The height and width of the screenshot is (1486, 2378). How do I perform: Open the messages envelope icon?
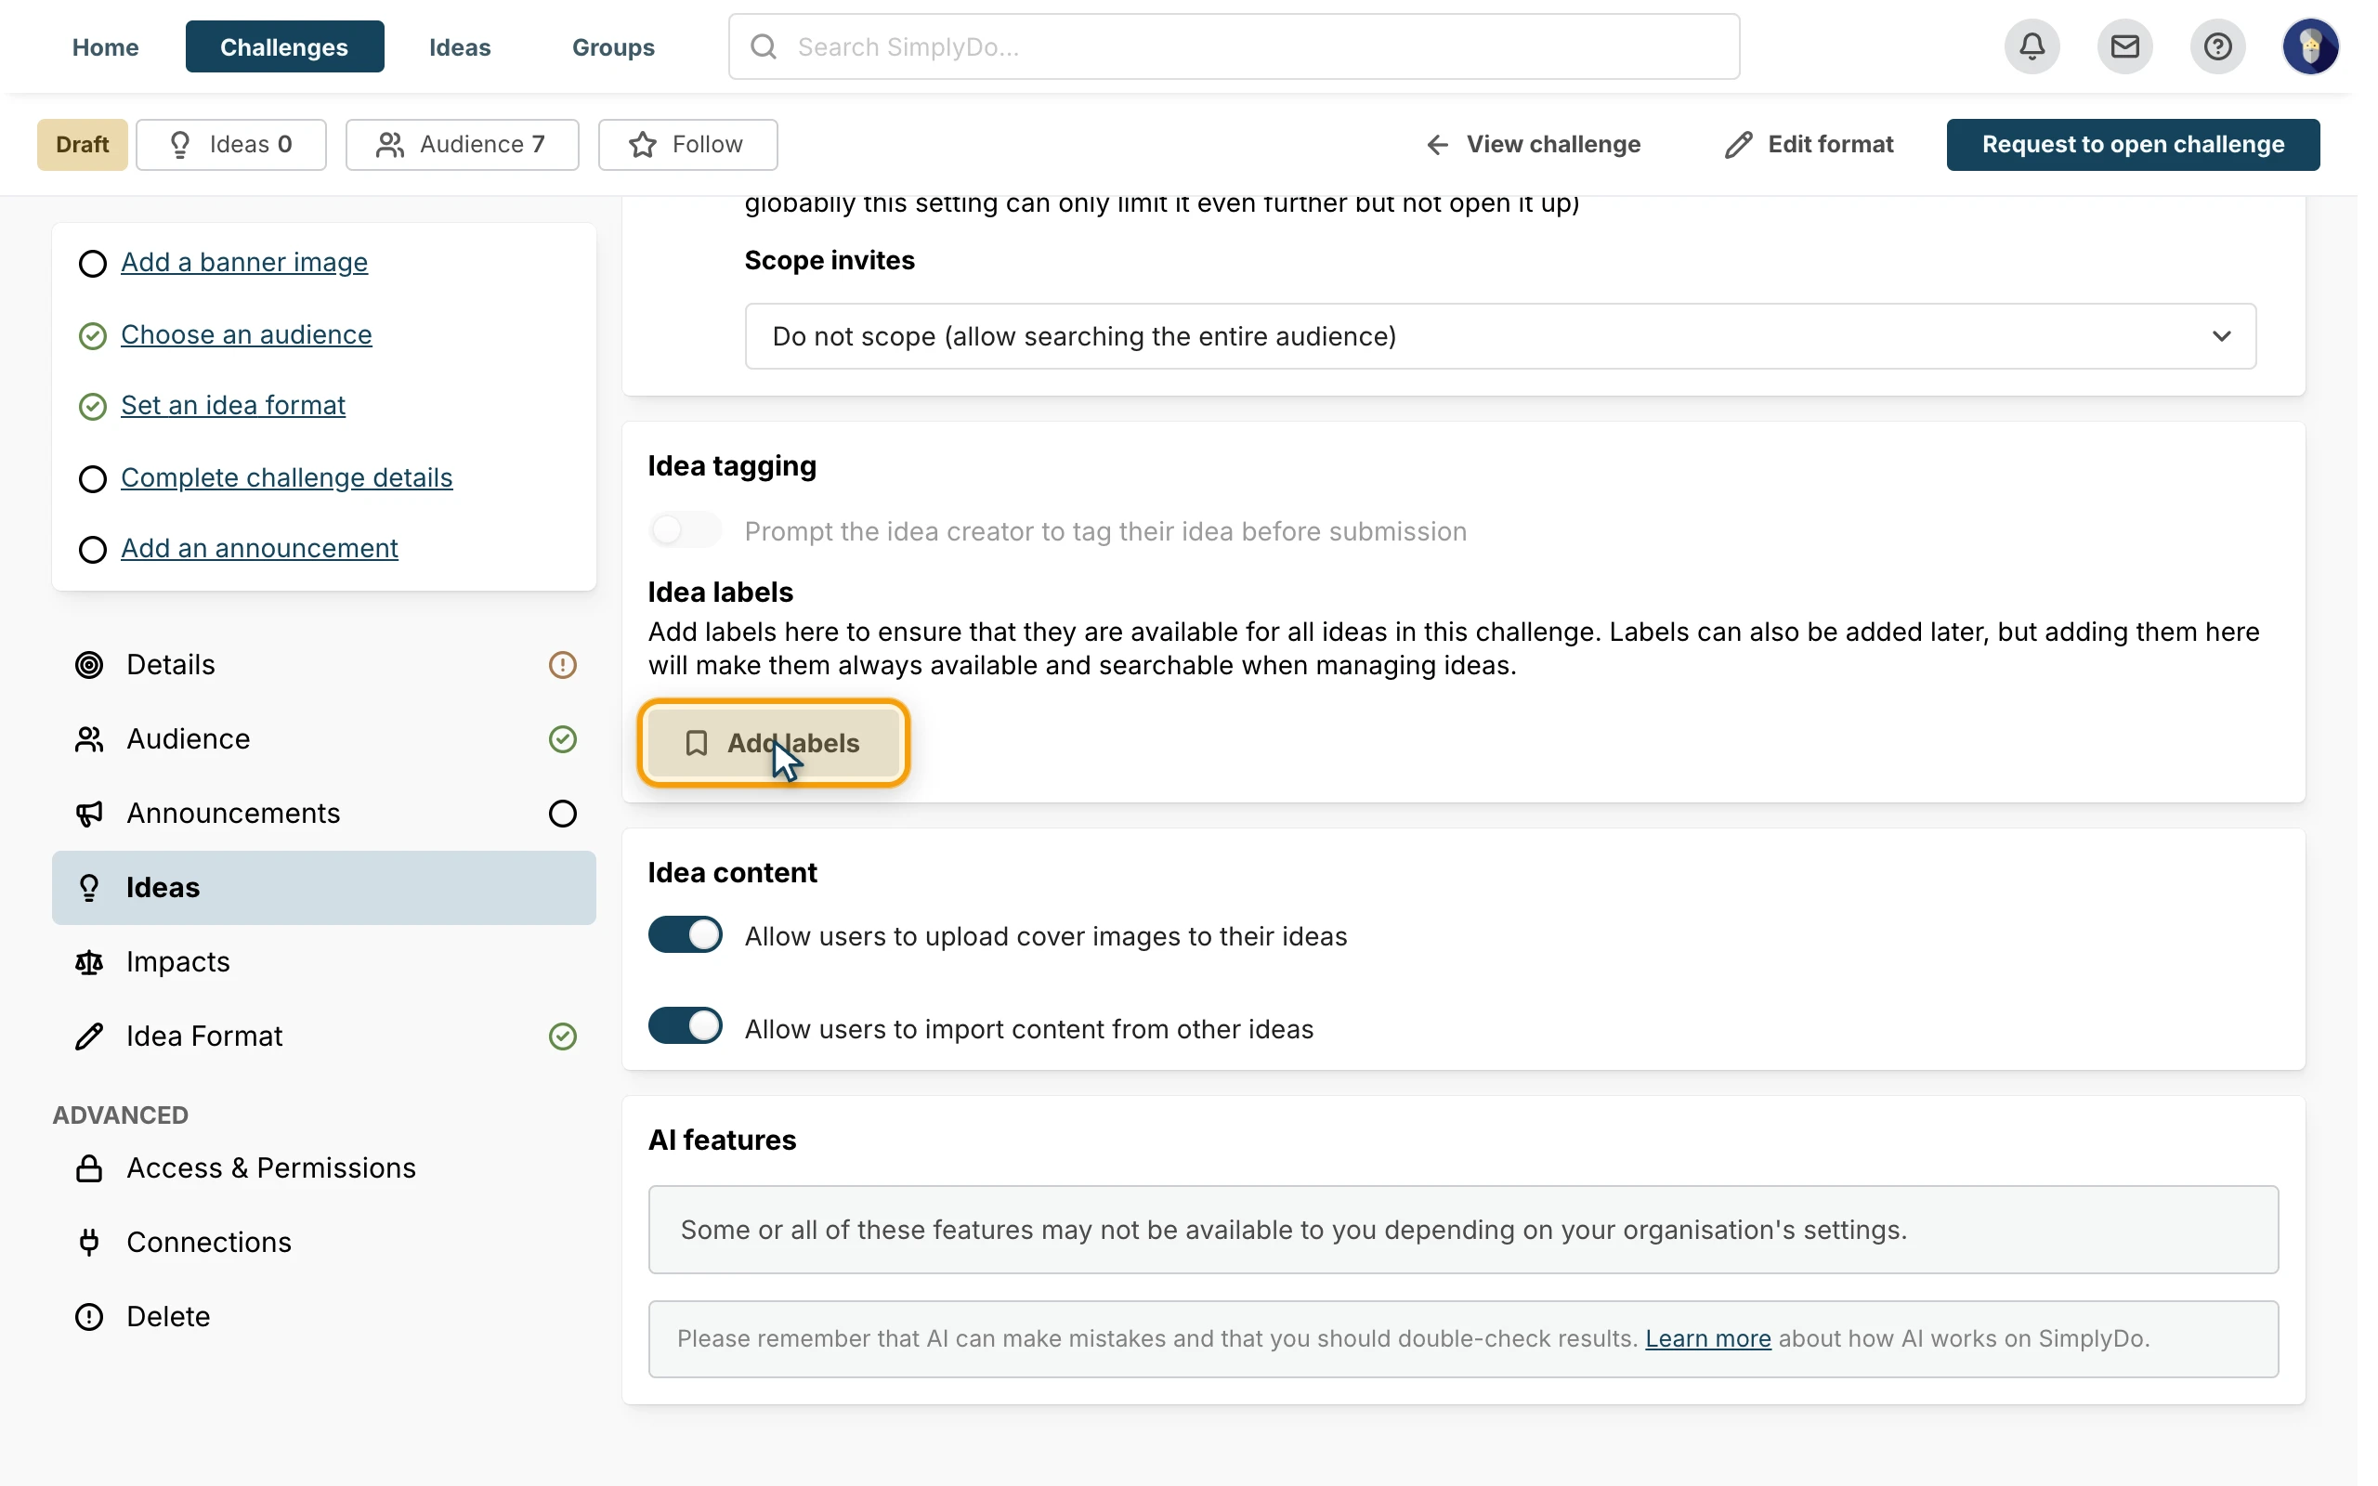tap(2124, 46)
